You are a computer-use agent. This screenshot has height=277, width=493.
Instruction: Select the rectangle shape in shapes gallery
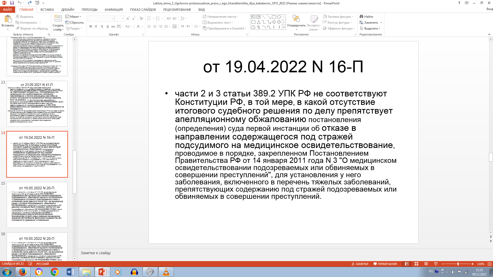tap(274, 17)
